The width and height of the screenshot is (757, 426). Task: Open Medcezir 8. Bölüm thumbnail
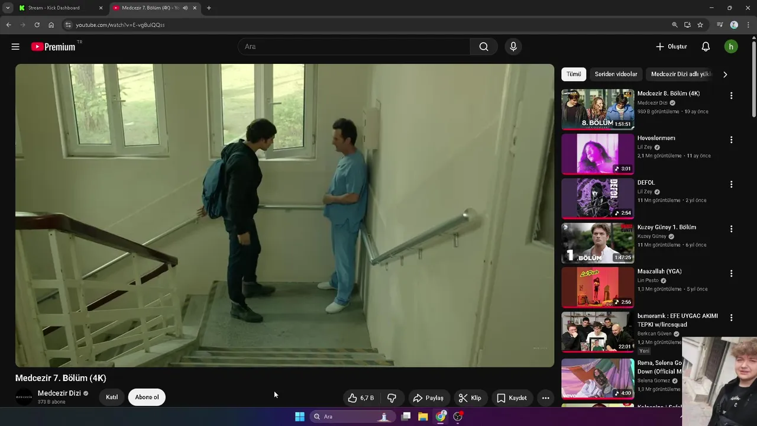[597, 109]
